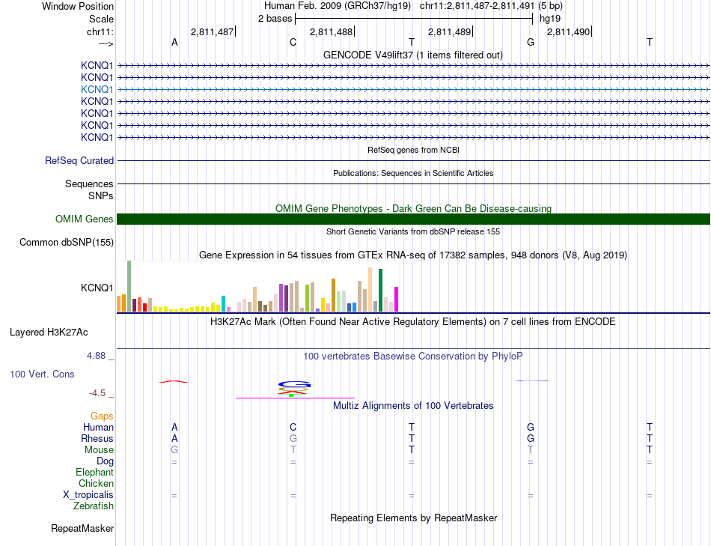This screenshot has width=711, height=546.
Task: Click the Dog species label
Action: tap(105, 461)
